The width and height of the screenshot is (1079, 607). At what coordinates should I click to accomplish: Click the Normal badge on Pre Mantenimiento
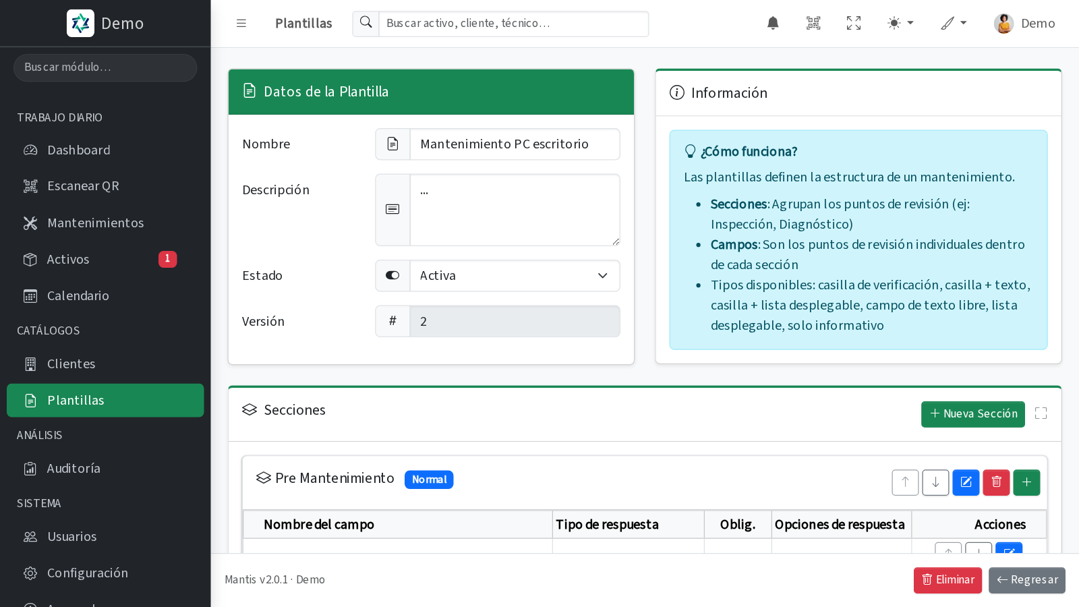[x=429, y=480]
